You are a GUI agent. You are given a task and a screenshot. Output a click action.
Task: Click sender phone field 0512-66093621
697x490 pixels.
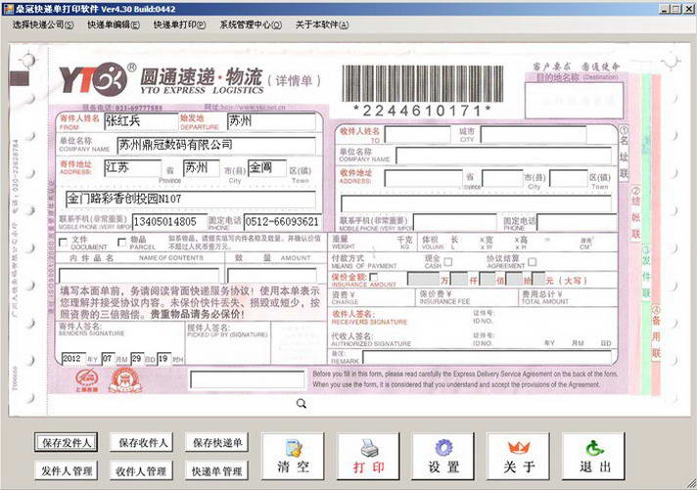tap(282, 222)
